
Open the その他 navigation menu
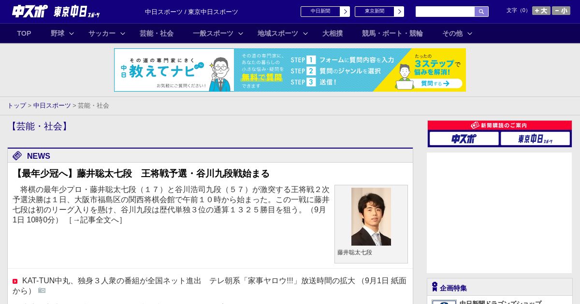[452, 33]
